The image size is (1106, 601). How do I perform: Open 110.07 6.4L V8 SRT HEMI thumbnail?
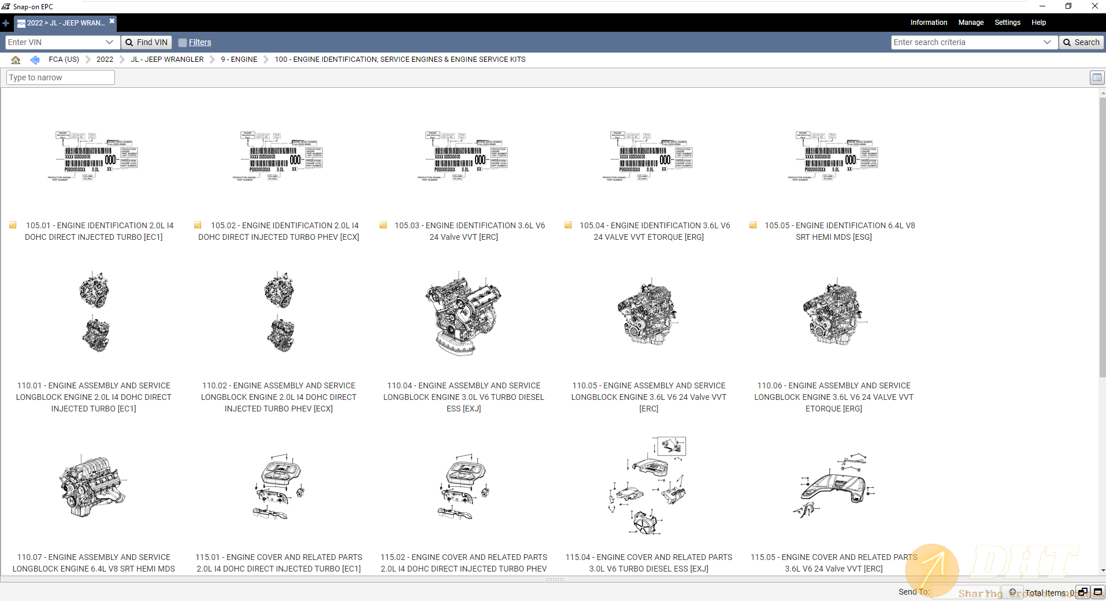click(92, 485)
